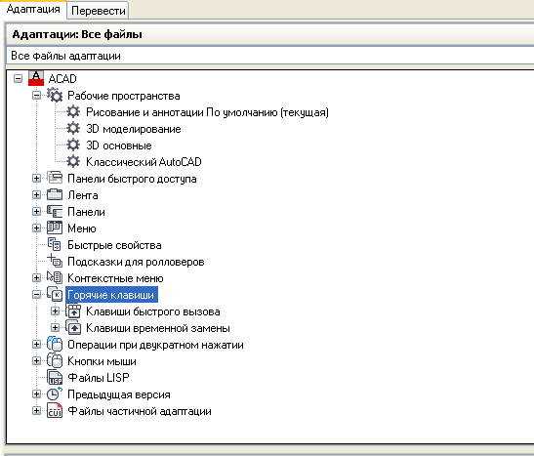534x456 pixels.
Task: Click the Кнопки мыши mouse icon
Action: [x=55, y=360]
